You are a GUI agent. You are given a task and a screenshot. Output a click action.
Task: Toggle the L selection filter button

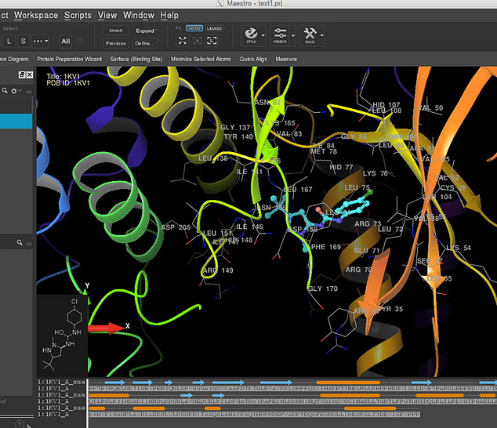(9, 41)
